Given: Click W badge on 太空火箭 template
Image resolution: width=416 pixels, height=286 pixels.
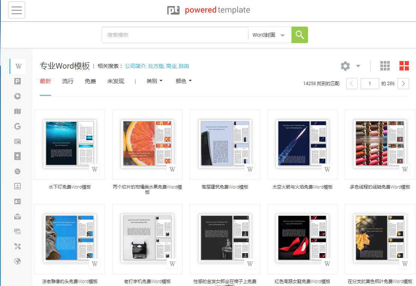Looking at the screenshot, I should [327, 169].
